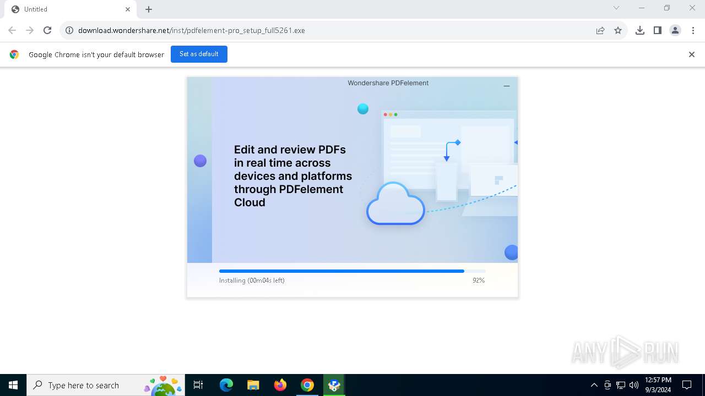
Task: Open Chrome downloads icon
Action: (640, 30)
